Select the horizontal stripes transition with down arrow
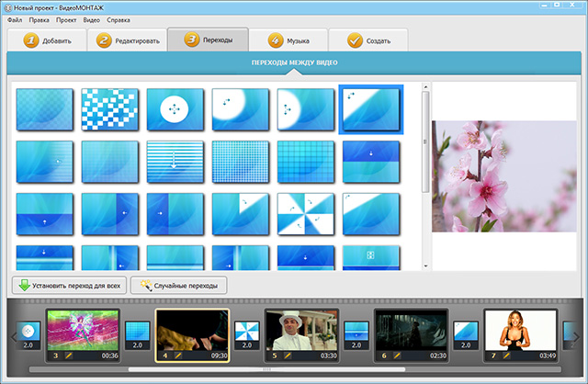Viewport: 588px width, 384px height. coord(175,163)
